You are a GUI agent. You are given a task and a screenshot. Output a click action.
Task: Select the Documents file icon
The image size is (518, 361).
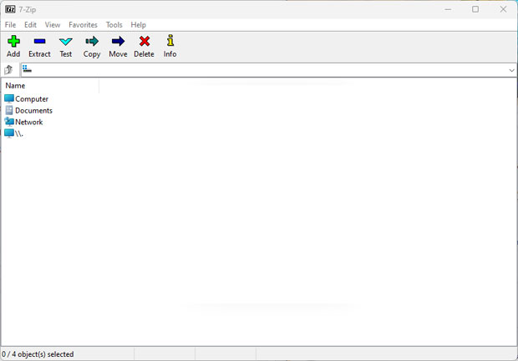point(9,110)
